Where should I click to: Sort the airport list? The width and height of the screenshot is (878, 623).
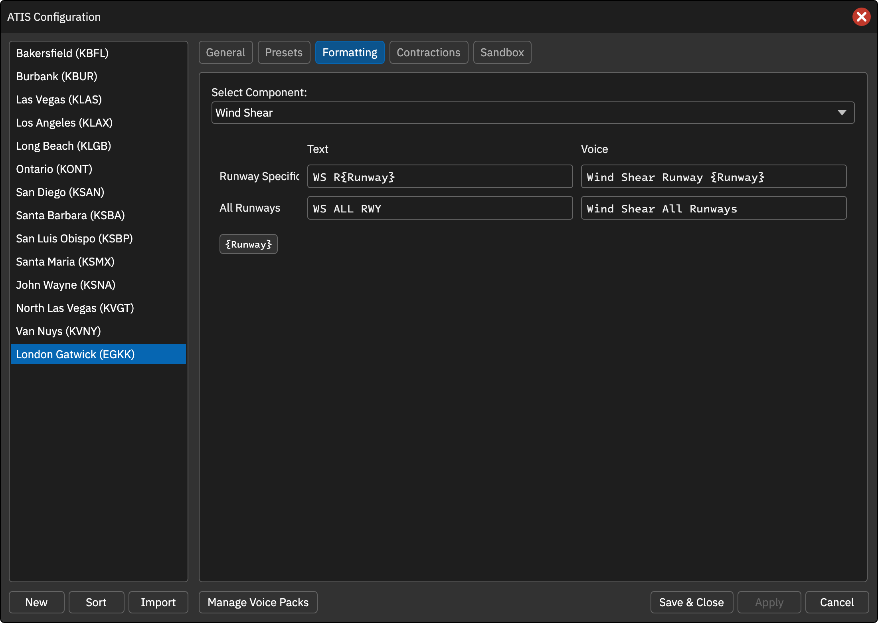coord(96,602)
